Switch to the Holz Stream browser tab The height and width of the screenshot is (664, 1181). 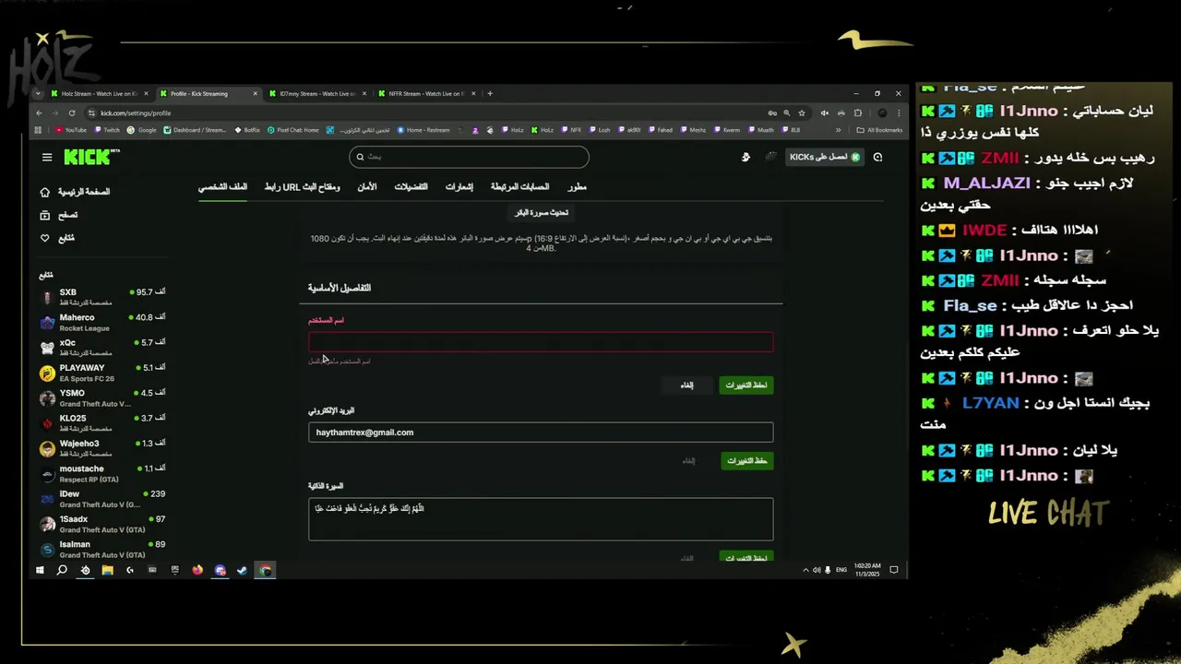pyautogui.click(x=100, y=93)
